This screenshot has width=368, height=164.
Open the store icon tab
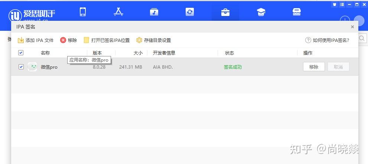297,12
